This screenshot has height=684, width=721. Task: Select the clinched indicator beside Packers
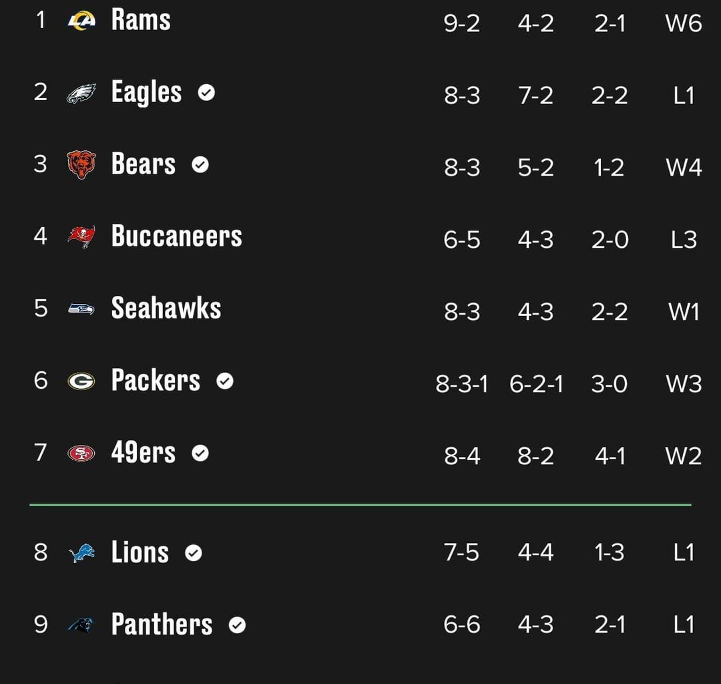pyautogui.click(x=226, y=381)
